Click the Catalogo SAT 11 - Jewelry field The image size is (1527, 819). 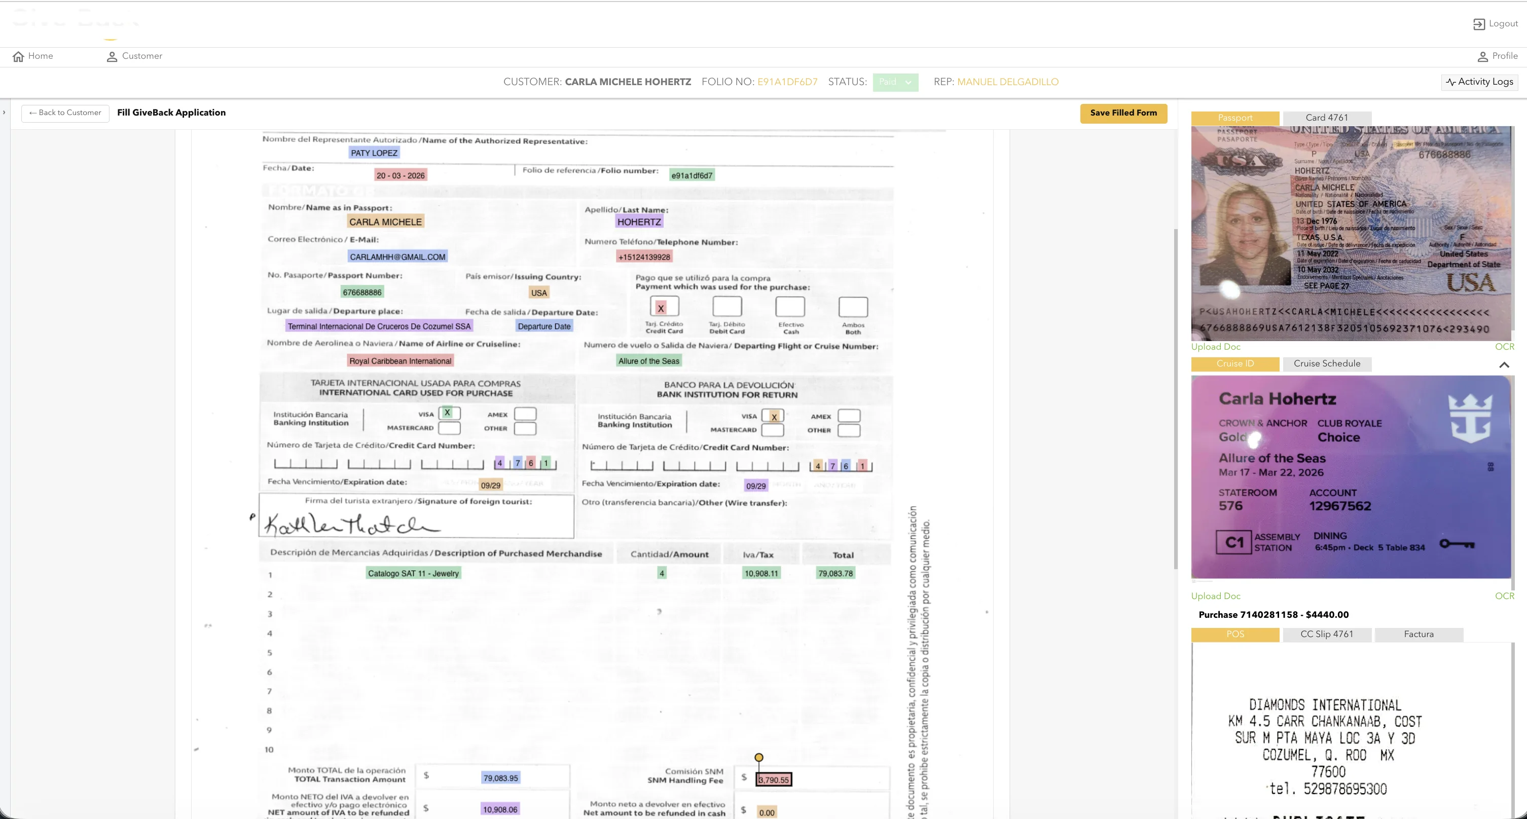[413, 574]
